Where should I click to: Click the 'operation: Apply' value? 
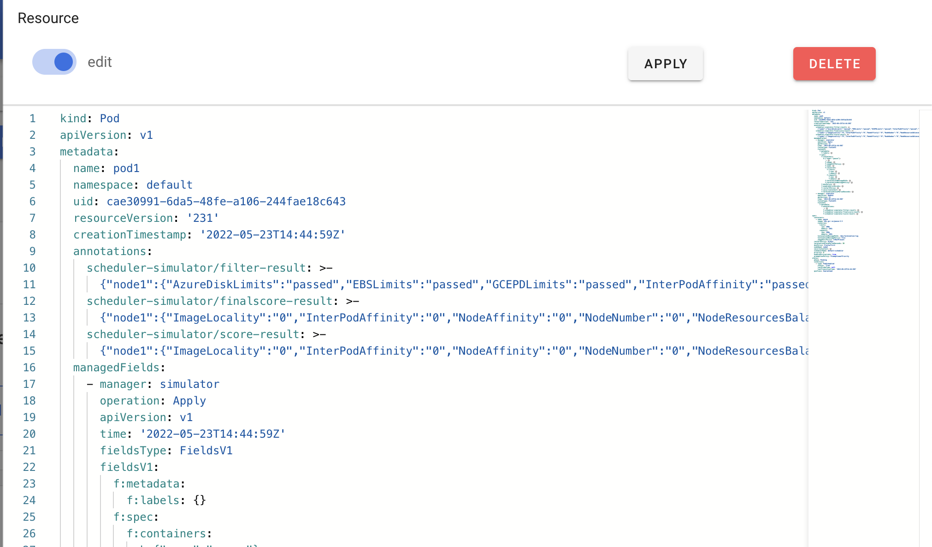click(x=189, y=400)
